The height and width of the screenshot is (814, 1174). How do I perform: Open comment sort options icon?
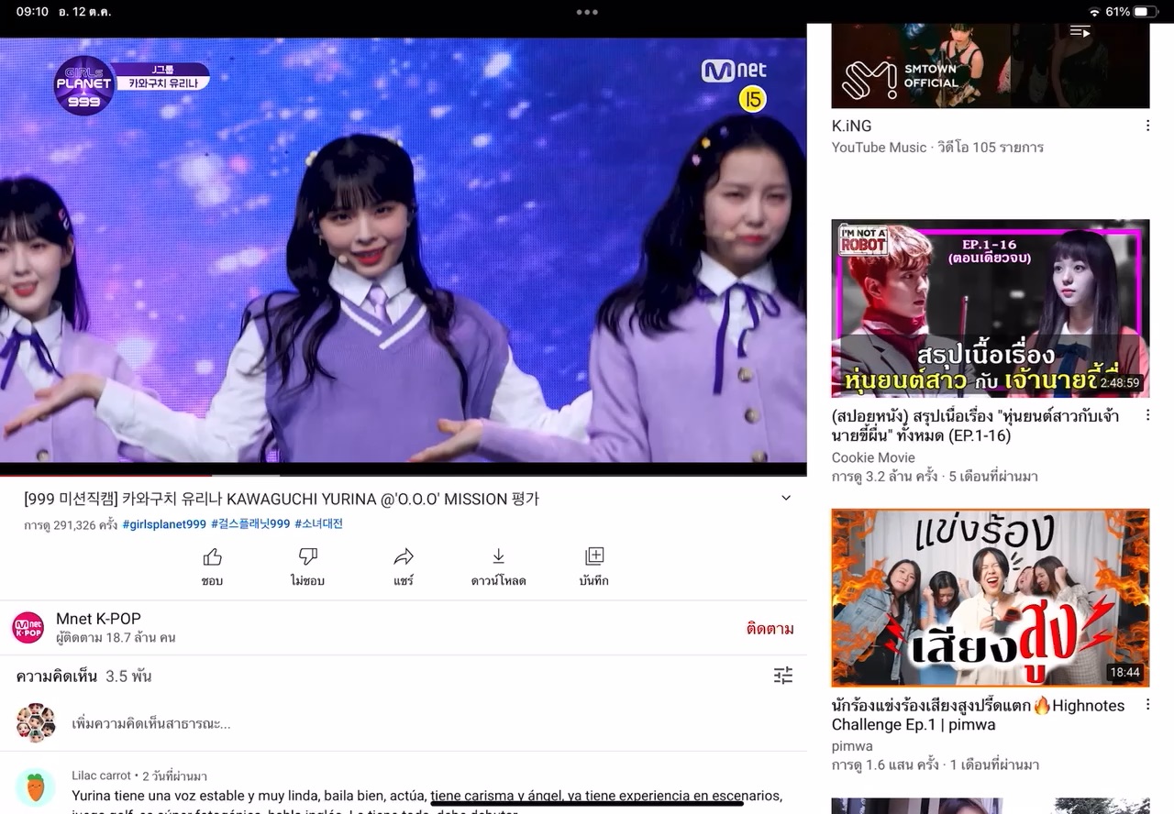pos(782,676)
